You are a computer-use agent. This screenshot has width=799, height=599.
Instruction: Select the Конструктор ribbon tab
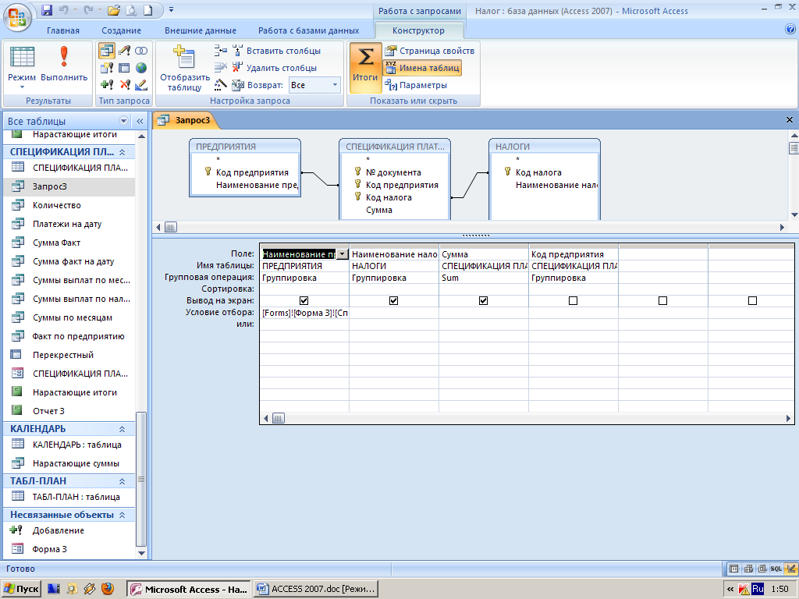[x=418, y=30]
